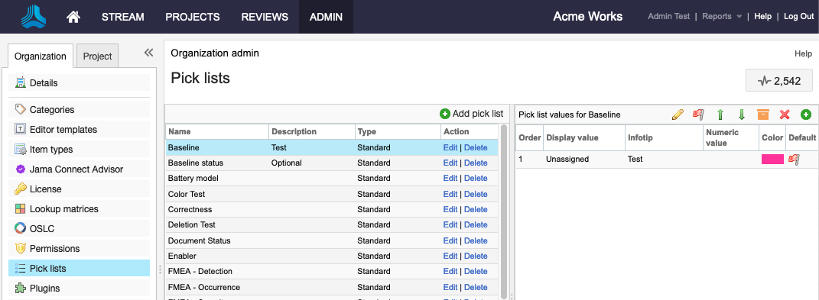Select the Unassigned display value cell
819x300 pixels.
tap(584, 159)
